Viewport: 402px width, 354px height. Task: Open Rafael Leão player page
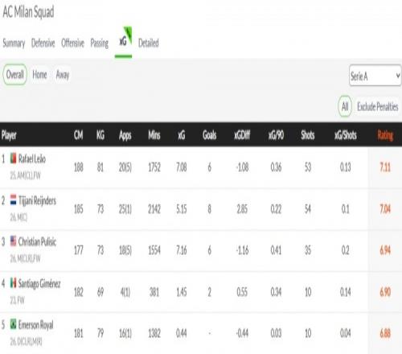[32, 158]
